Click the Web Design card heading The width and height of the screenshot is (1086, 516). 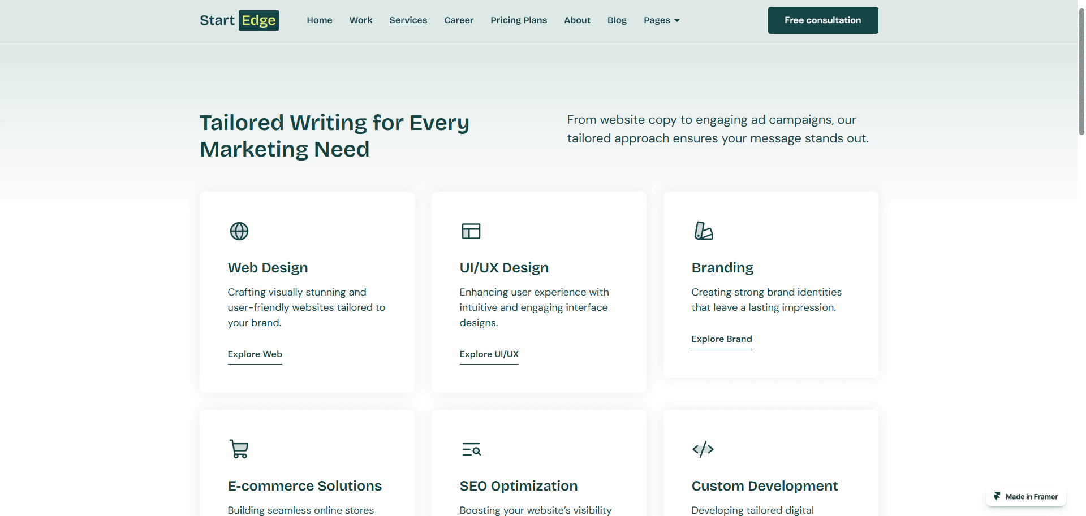pyautogui.click(x=268, y=268)
